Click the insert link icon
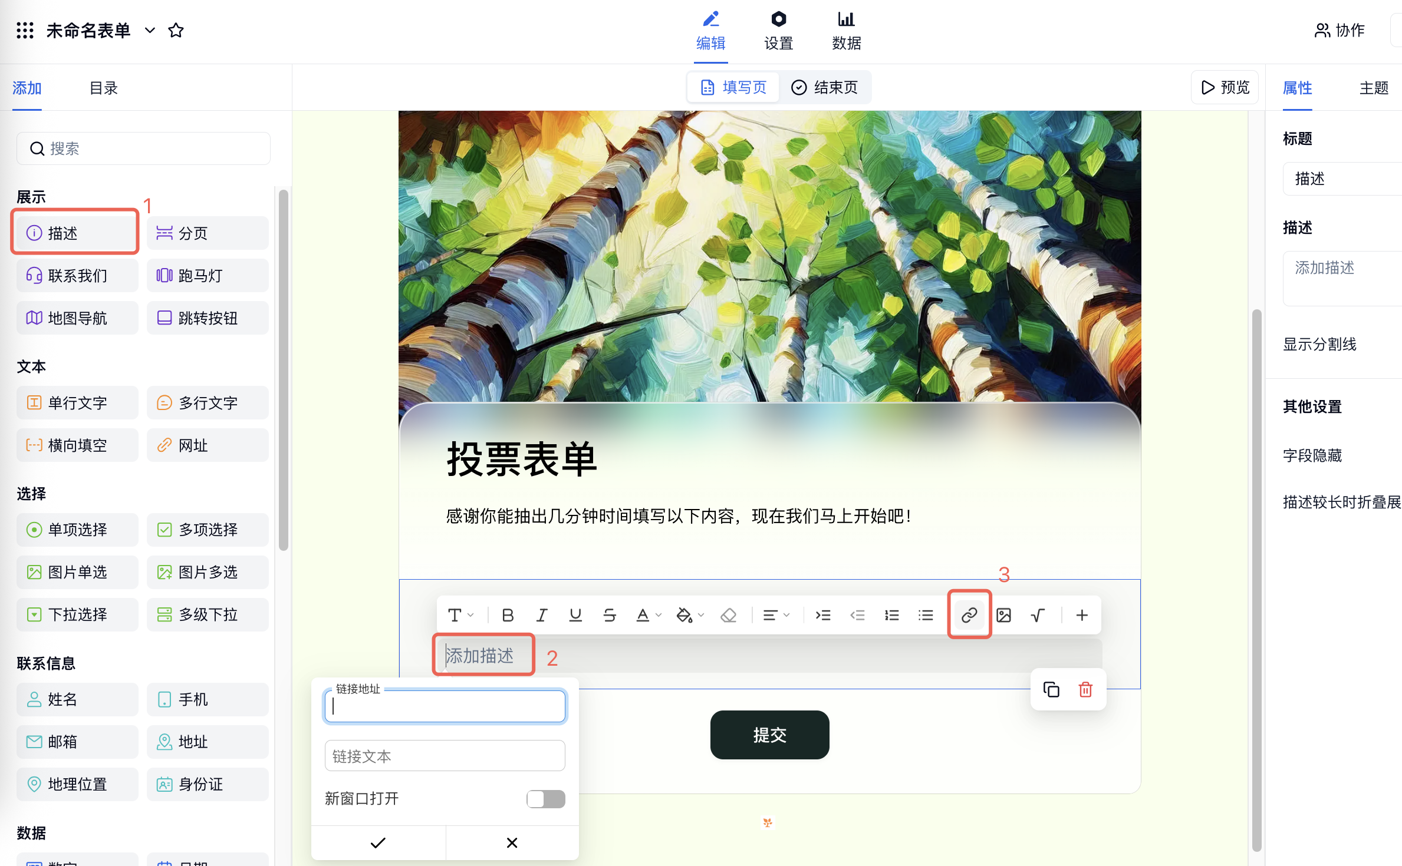The height and width of the screenshot is (866, 1402). point(969,615)
